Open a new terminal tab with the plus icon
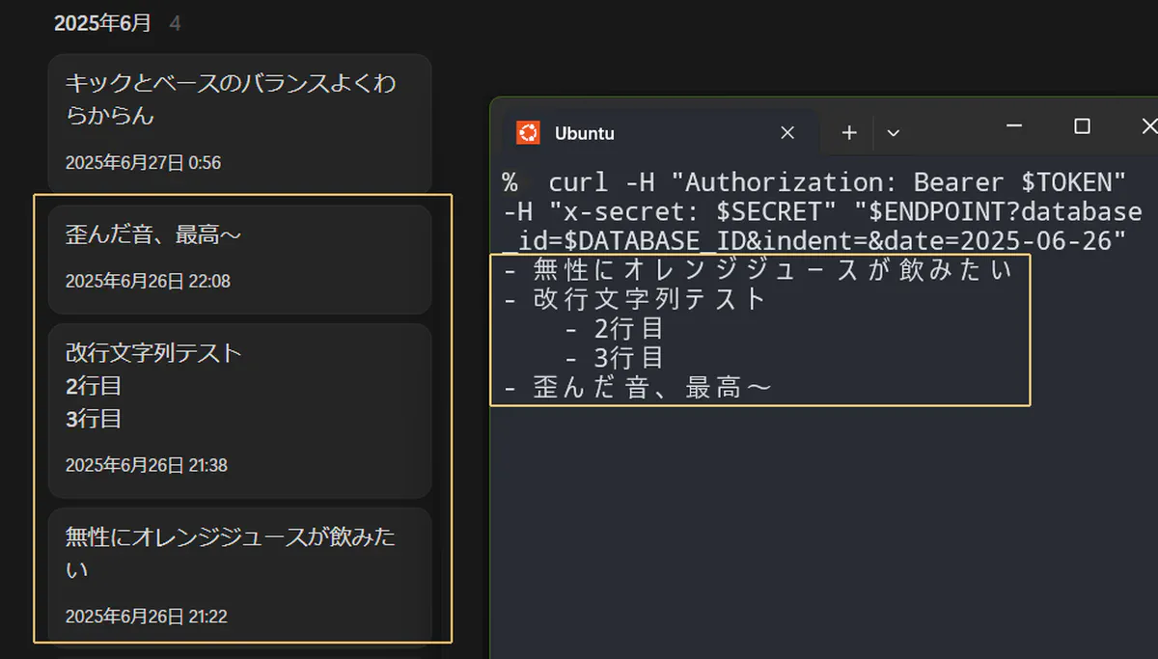This screenshot has width=1158, height=659. tap(847, 132)
